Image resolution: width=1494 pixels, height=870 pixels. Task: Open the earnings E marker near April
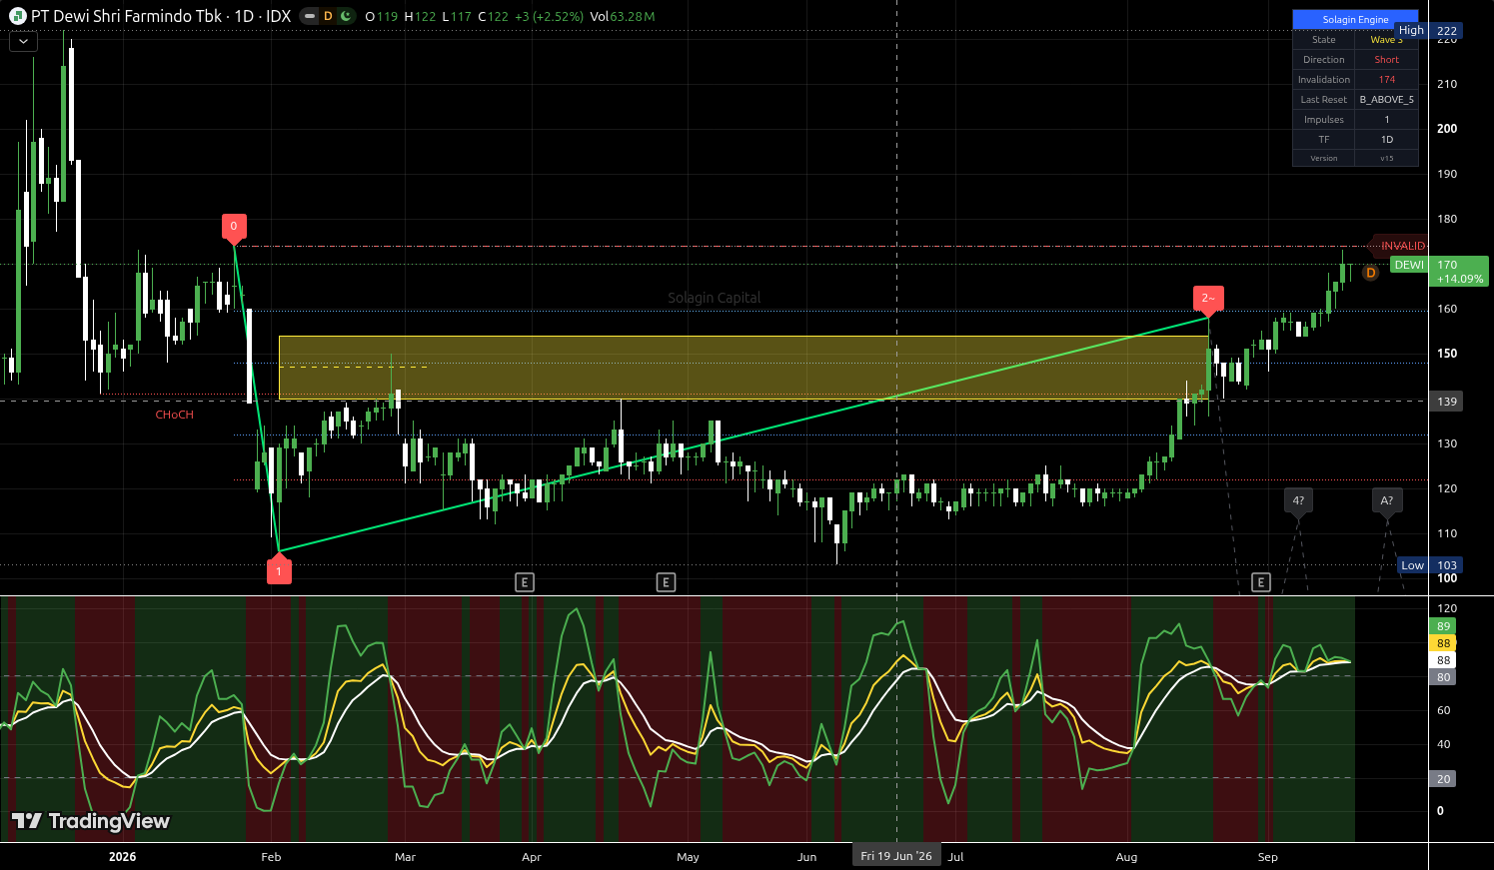pos(525,582)
